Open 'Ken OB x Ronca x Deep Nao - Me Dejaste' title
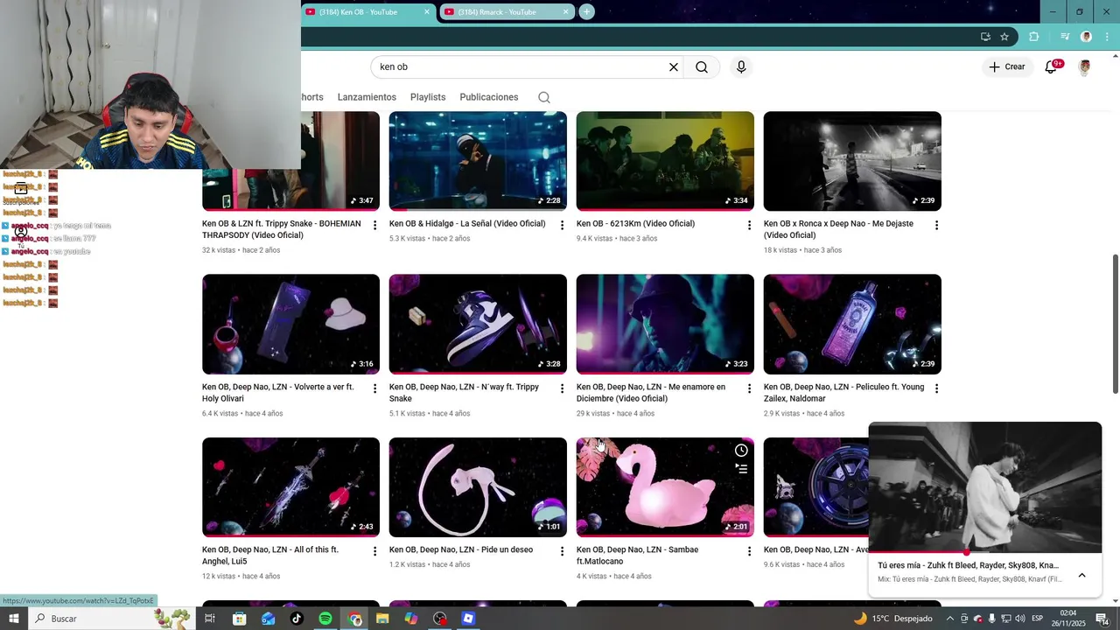 838,229
